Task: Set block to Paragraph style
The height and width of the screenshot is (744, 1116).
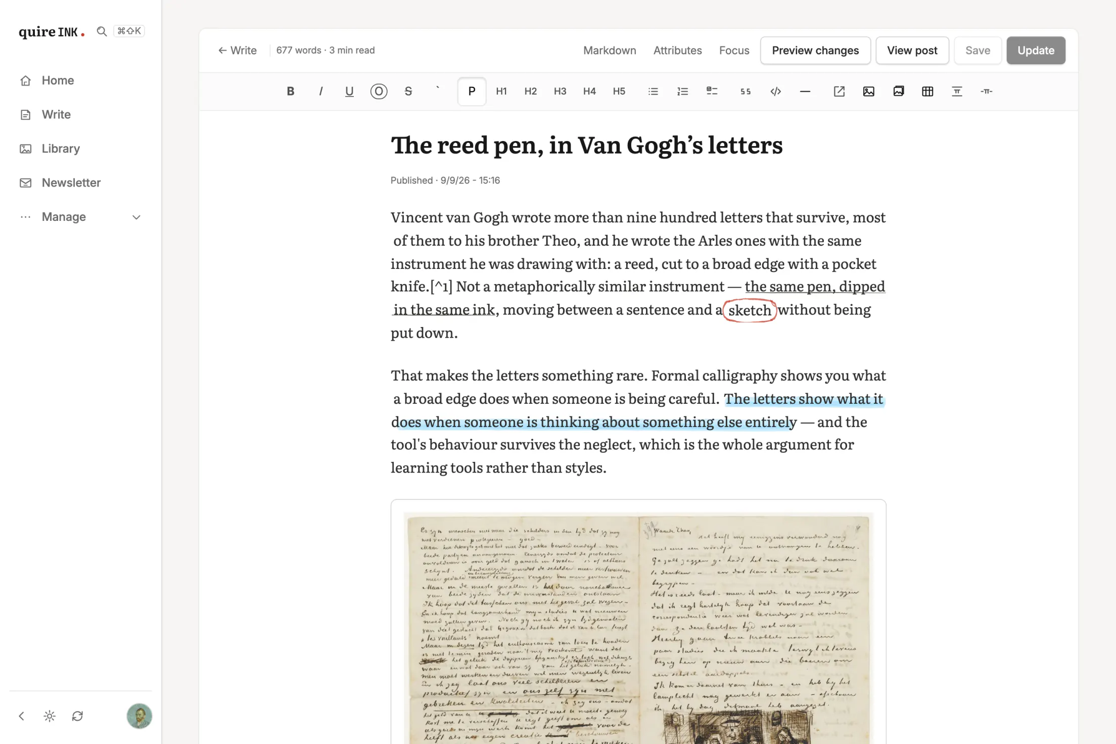Action: click(472, 91)
